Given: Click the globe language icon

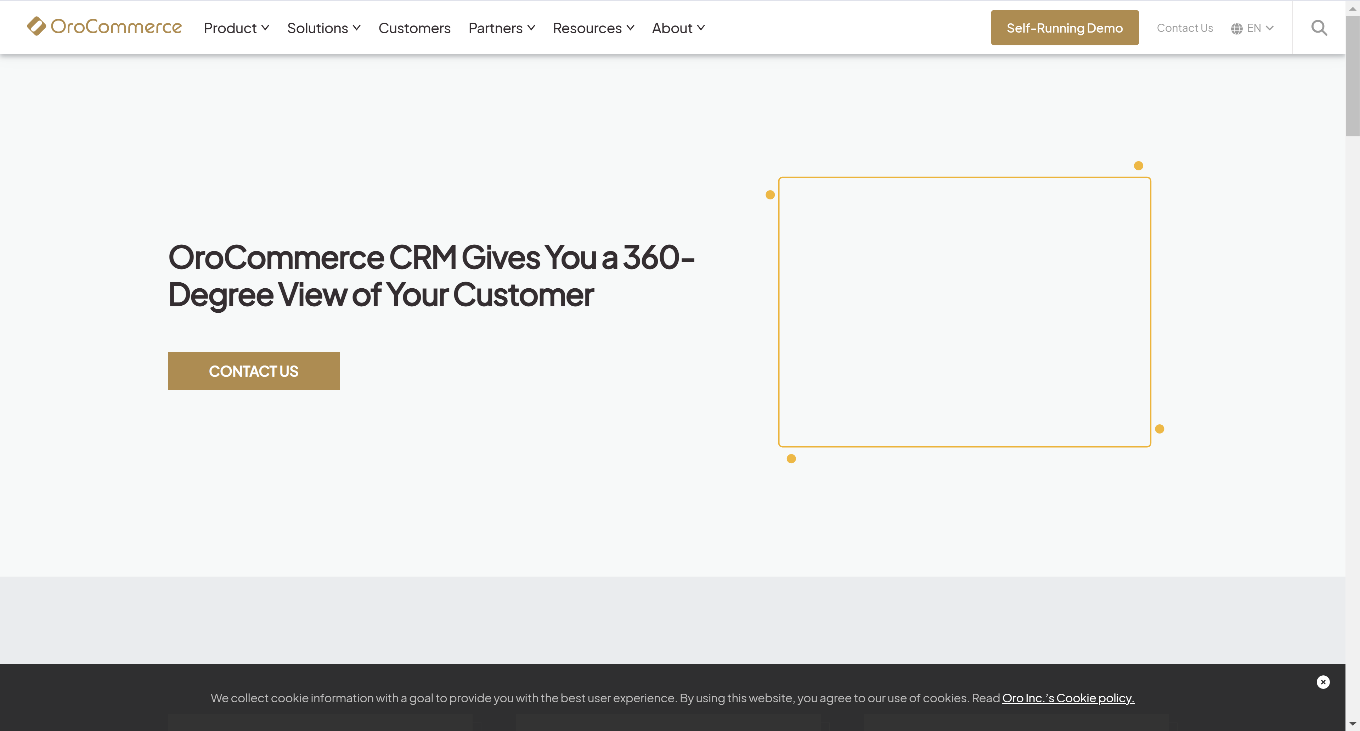Looking at the screenshot, I should (x=1236, y=28).
